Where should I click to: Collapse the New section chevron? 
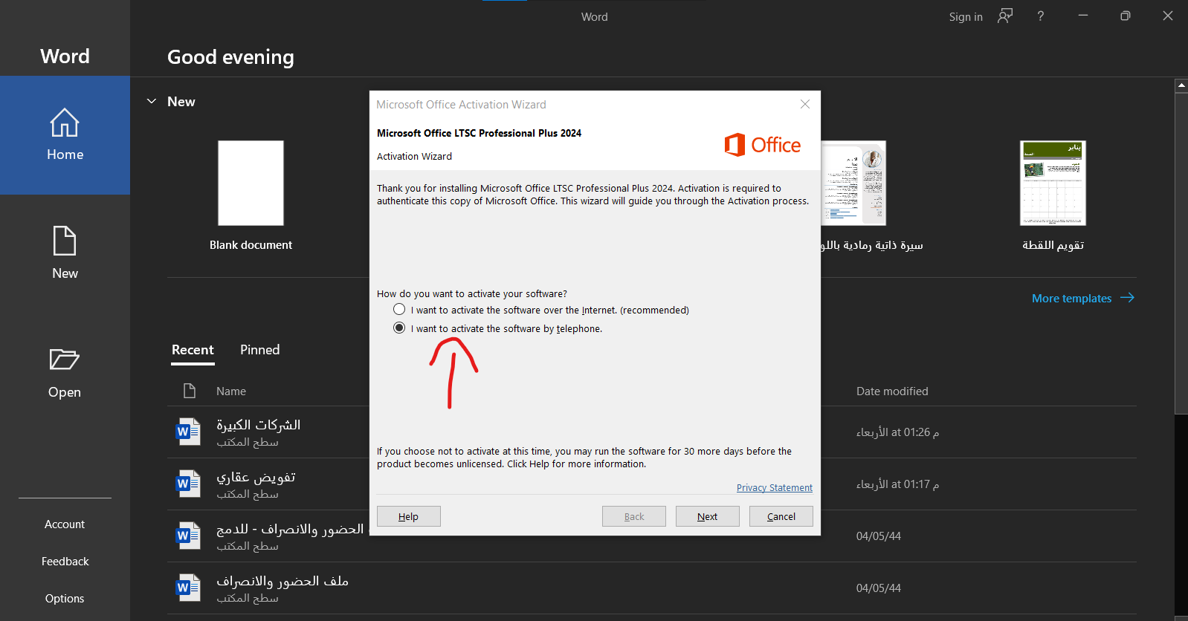(152, 102)
